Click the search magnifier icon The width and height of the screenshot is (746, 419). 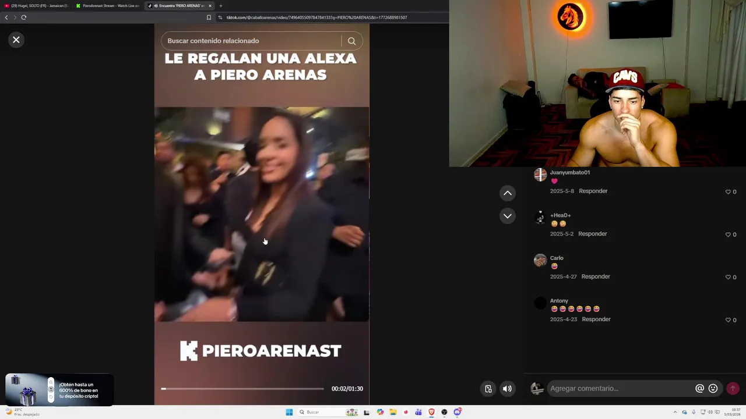[x=351, y=41]
